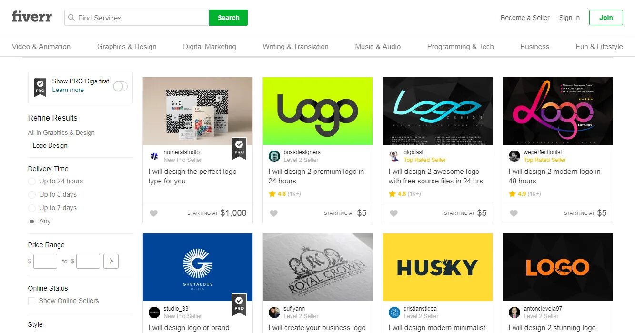This screenshot has height=333, width=635.
Task: Click the Learn more link
Action: (68, 90)
